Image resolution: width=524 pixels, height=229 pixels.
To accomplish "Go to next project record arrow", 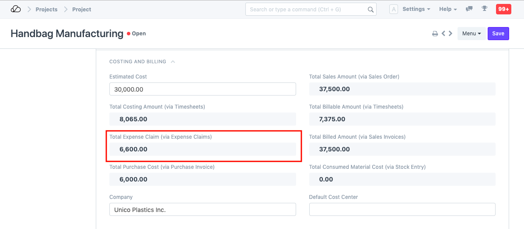I will [451, 34].
